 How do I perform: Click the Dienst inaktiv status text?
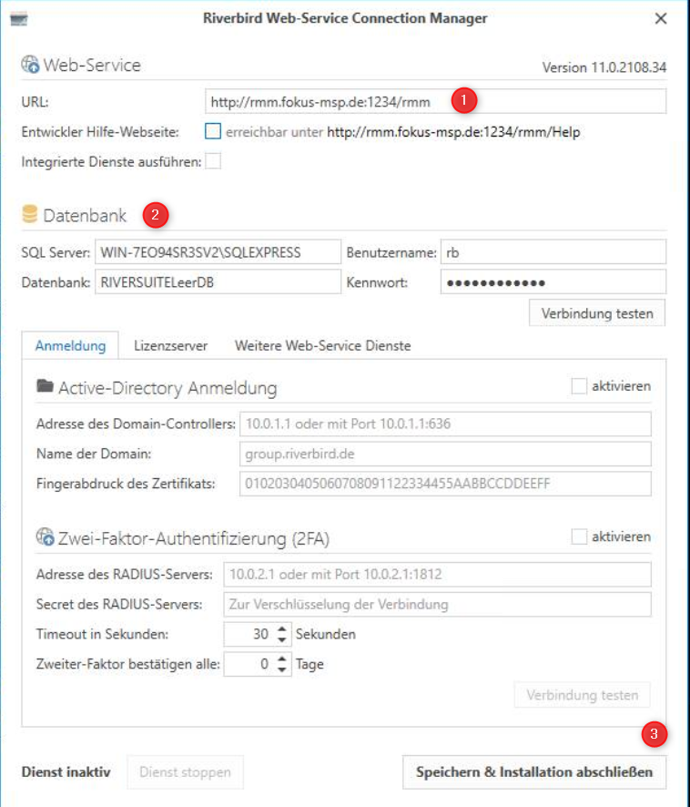66,772
